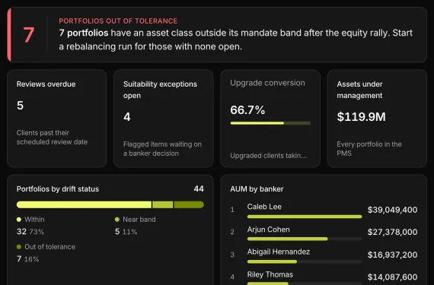Image resolution: width=434 pixels, height=285 pixels.
Task: Open the Reviews overdue card
Action: pyautogui.click(x=57, y=119)
